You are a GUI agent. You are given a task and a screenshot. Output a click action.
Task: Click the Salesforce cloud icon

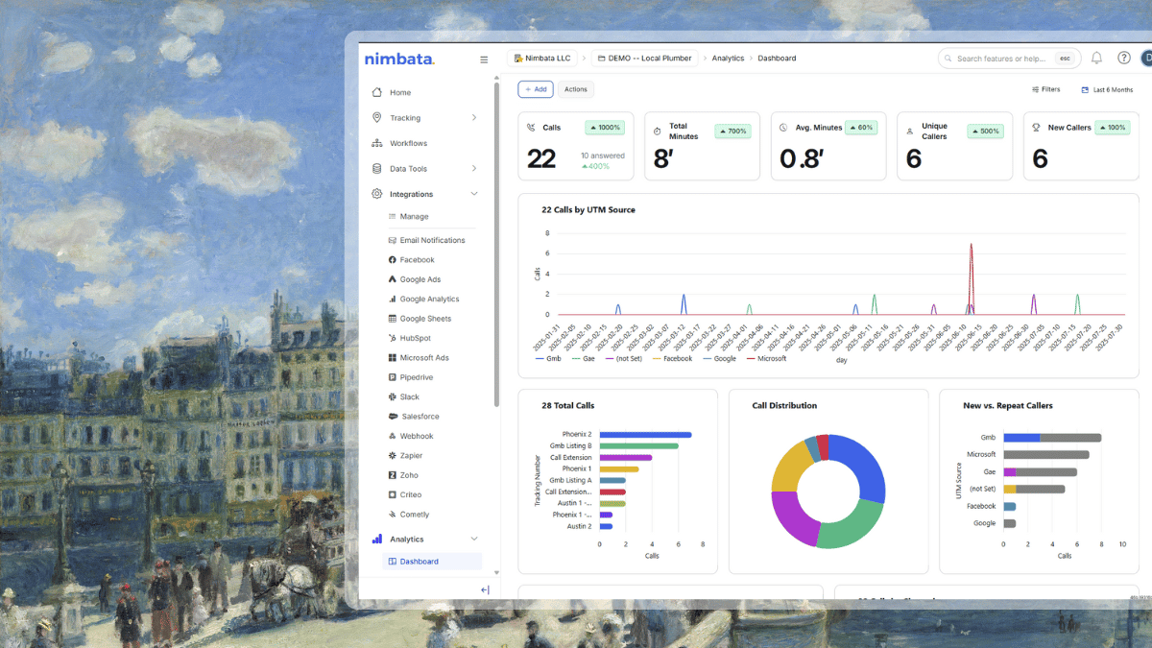[x=392, y=417]
